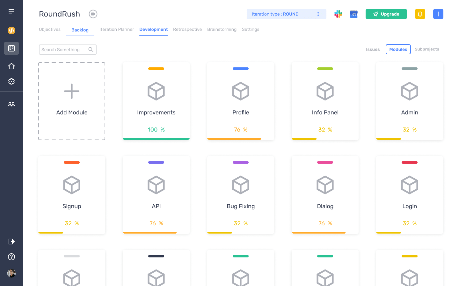Viewport: 459px width, 286px height.
Task: Click Dialog pink color tag
Action: point(325,162)
